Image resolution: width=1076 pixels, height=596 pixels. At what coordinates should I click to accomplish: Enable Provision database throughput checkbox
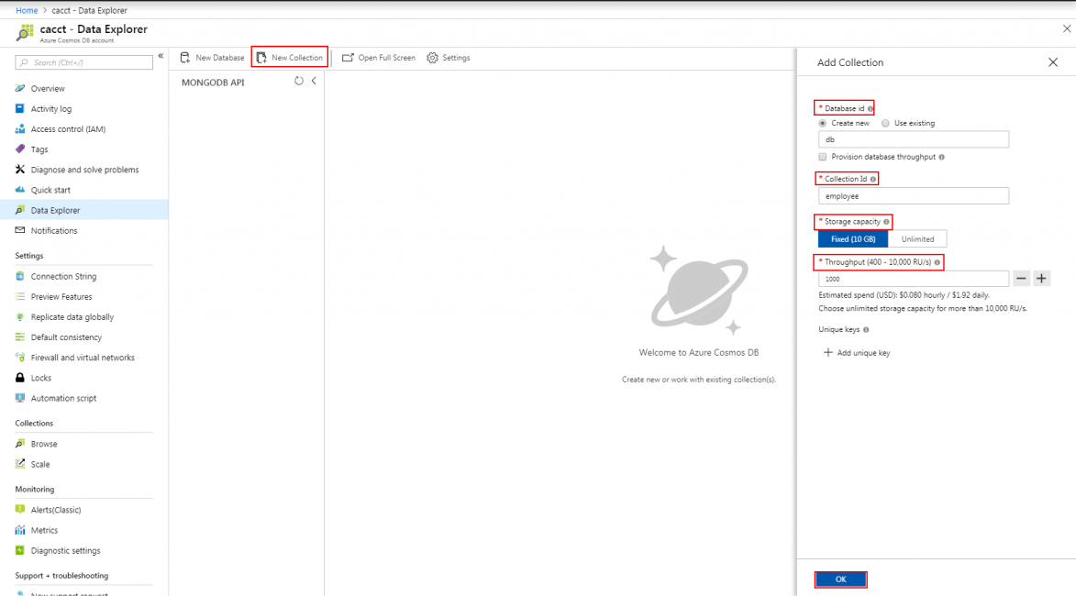822,157
